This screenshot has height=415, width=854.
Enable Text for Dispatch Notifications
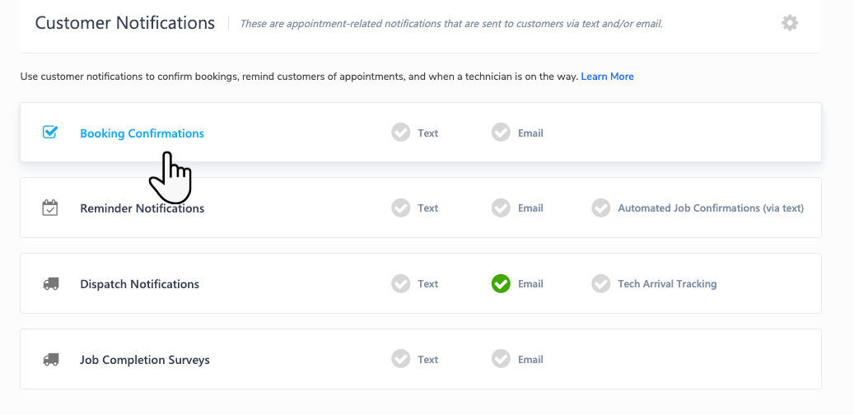click(x=401, y=284)
